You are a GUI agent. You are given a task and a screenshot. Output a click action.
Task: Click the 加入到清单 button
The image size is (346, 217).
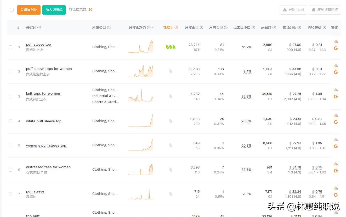coord(54,10)
